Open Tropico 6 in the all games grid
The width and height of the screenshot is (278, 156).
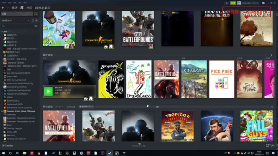178,126
